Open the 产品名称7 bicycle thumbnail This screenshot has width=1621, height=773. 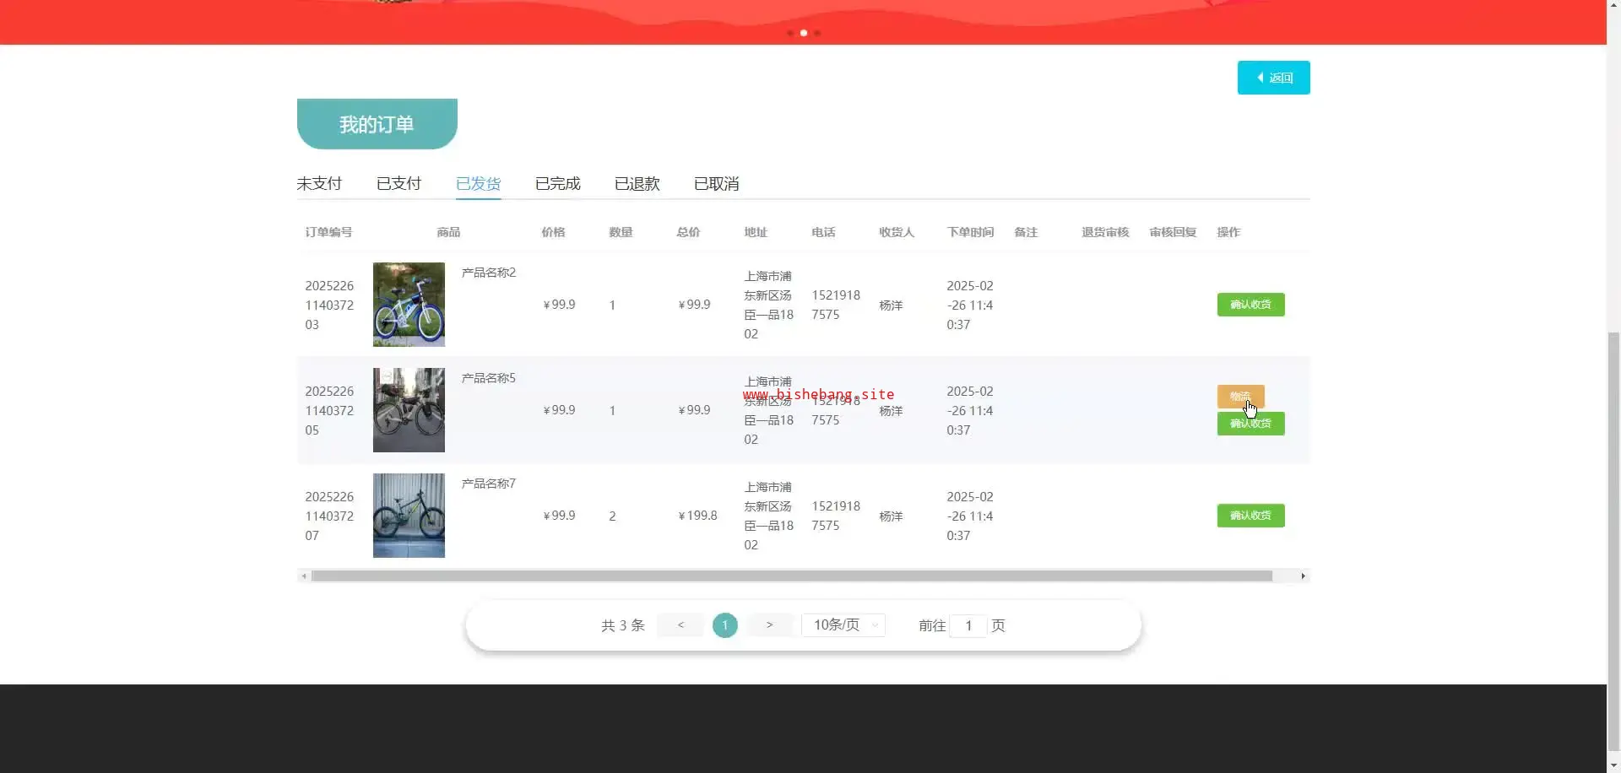409,516
